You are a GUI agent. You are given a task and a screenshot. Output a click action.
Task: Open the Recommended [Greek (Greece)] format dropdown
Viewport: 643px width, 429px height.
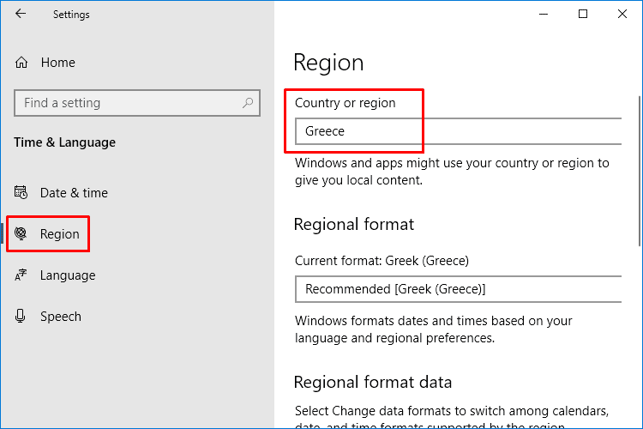tap(459, 289)
